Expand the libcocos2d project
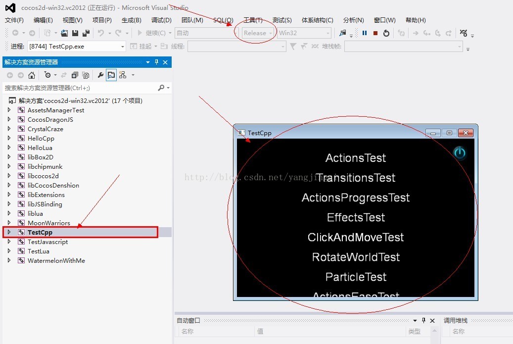 pyautogui.click(x=9, y=176)
